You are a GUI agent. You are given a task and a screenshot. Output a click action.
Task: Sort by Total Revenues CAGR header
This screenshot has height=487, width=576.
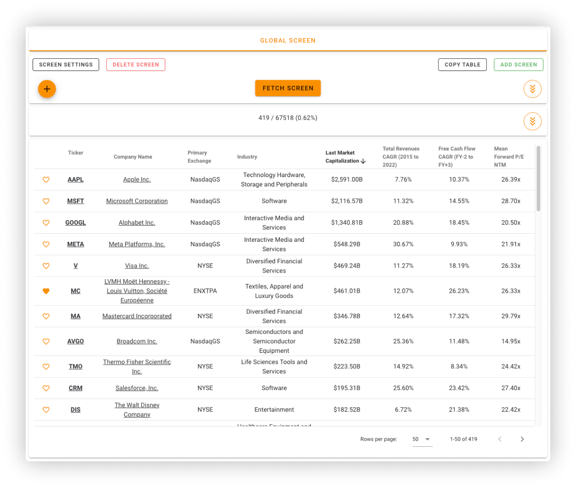(x=401, y=157)
